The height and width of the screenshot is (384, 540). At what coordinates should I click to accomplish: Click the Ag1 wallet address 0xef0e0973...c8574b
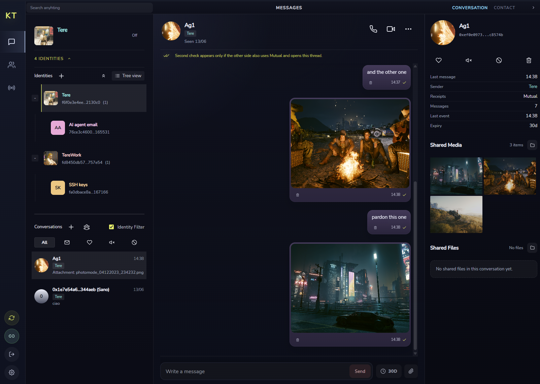pos(481,35)
